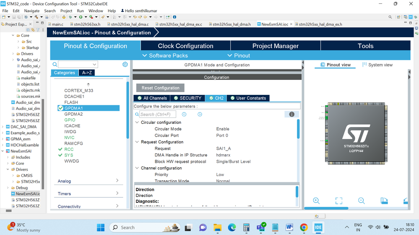Open the Window menu

pos(96,10)
